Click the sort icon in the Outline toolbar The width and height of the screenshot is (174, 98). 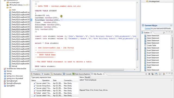tap(164, 33)
